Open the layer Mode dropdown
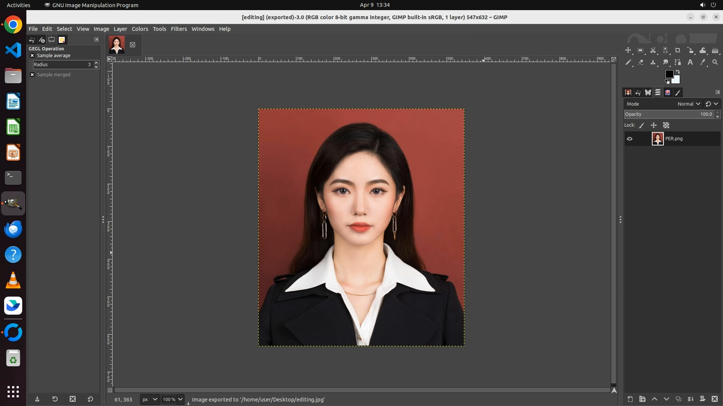 689,104
